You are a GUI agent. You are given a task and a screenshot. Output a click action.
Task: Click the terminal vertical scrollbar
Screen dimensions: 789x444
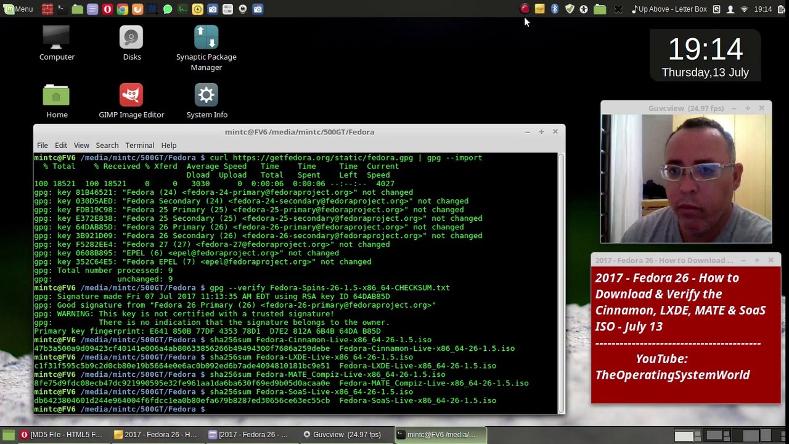coord(561,283)
